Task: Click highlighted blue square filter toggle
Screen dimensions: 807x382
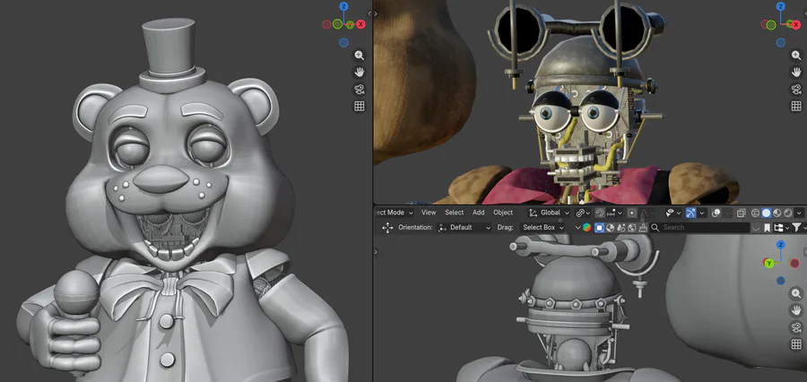Action: tap(599, 228)
